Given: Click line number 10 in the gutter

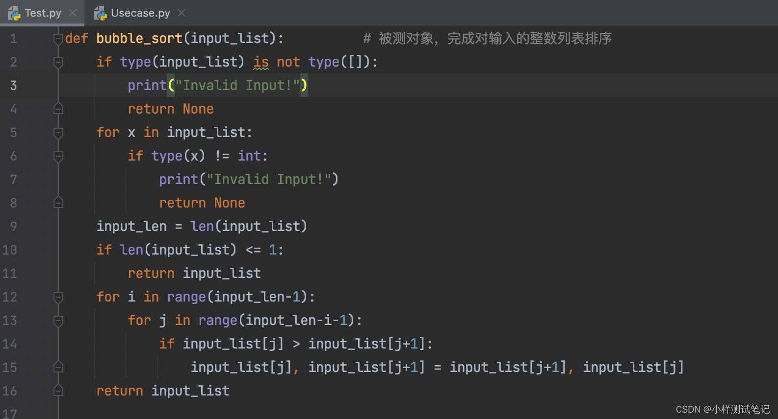Looking at the screenshot, I should tap(9, 250).
